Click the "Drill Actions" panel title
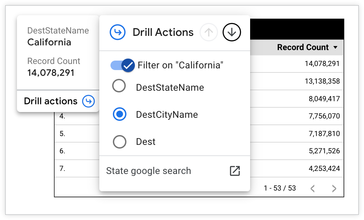 164,32
